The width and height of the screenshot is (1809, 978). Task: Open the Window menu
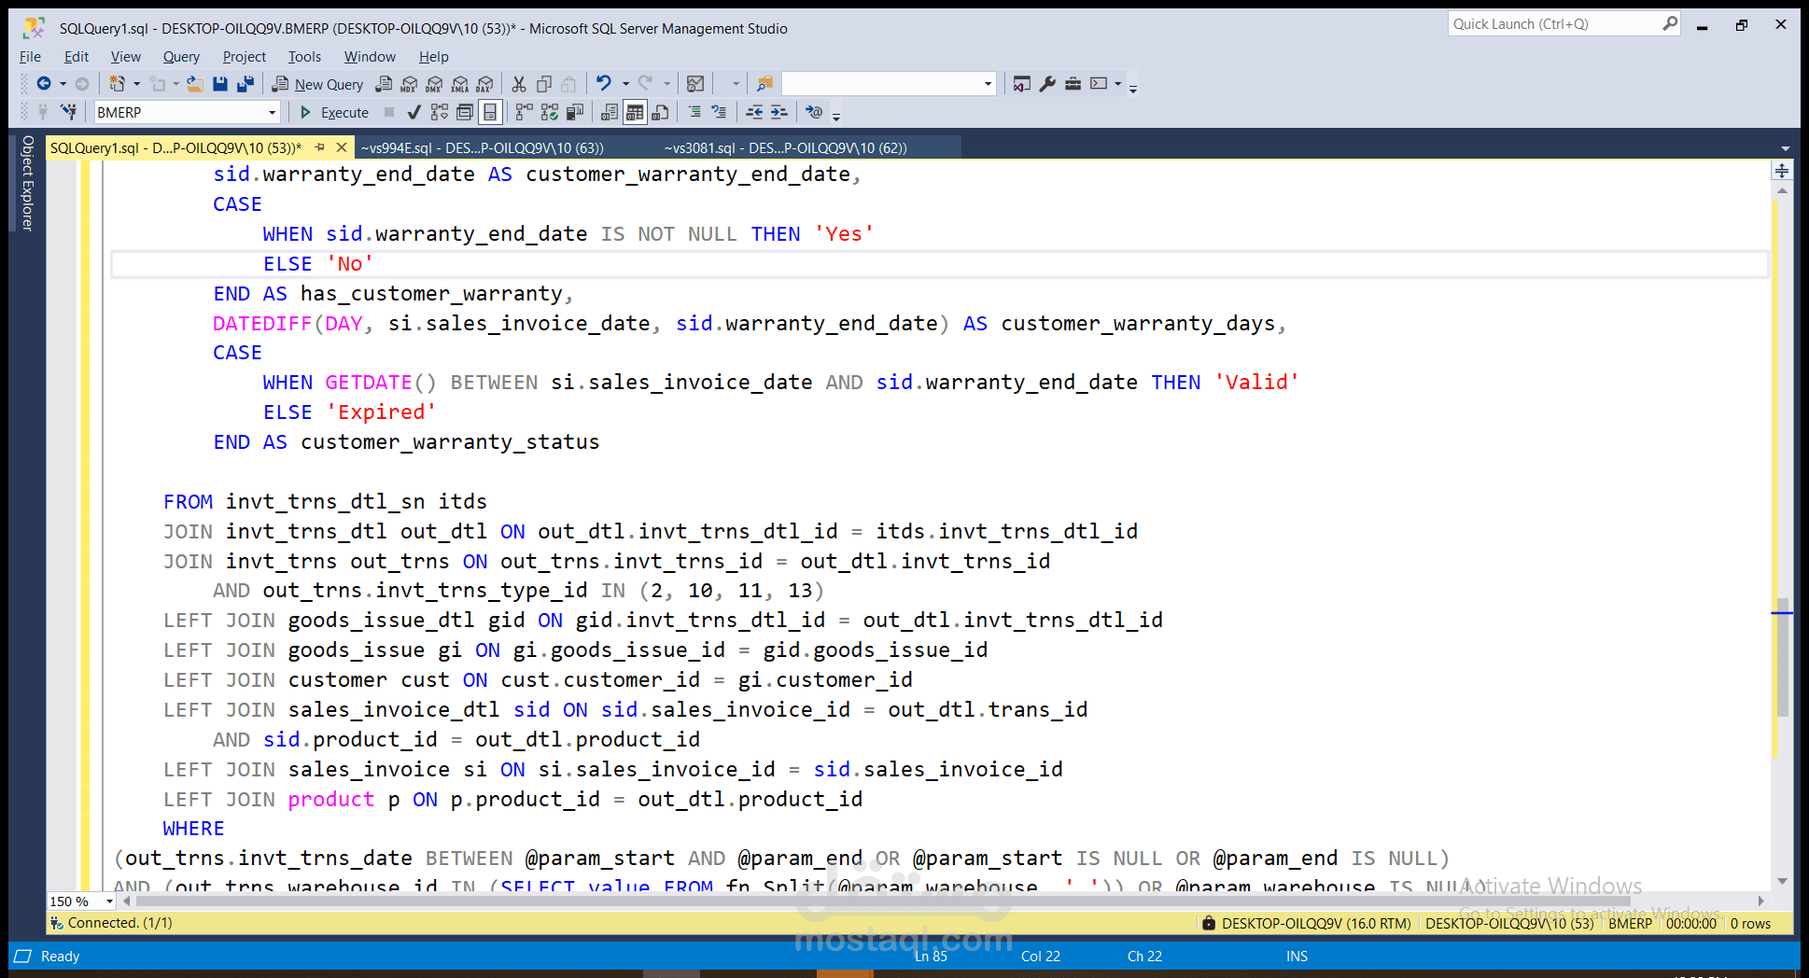(x=370, y=57)
